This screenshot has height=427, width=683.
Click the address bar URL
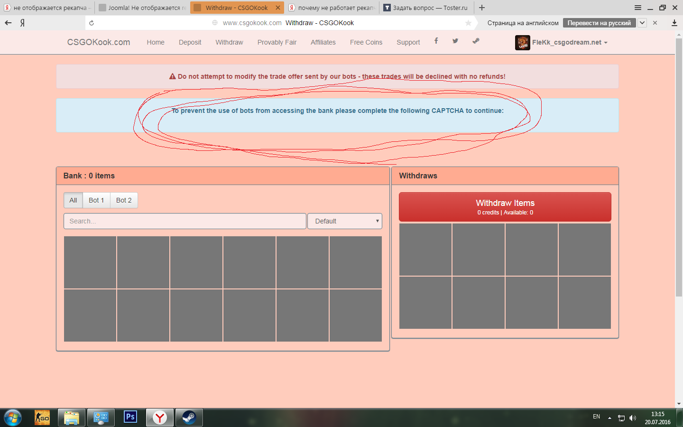coord(252,23)
